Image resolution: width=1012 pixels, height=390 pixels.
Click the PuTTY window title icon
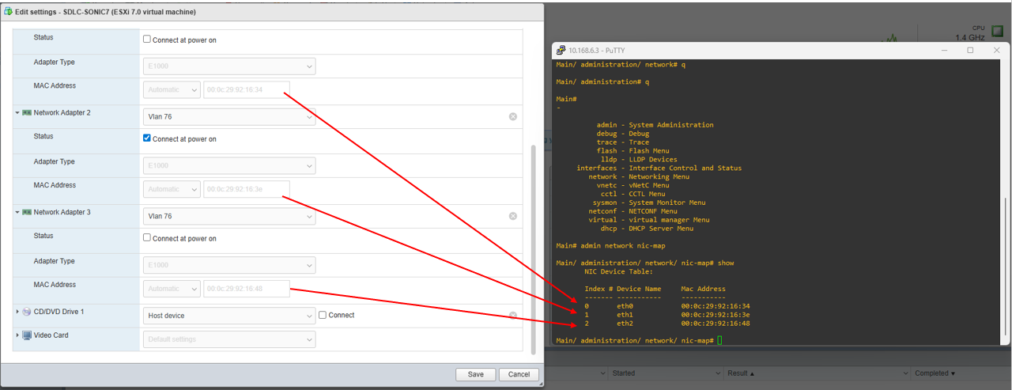coord(561,50)
